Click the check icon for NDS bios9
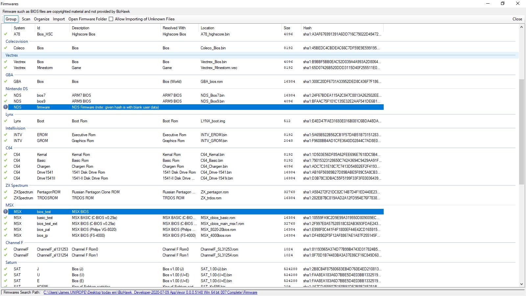Screen dimensions: 526x296 [6, 101]
